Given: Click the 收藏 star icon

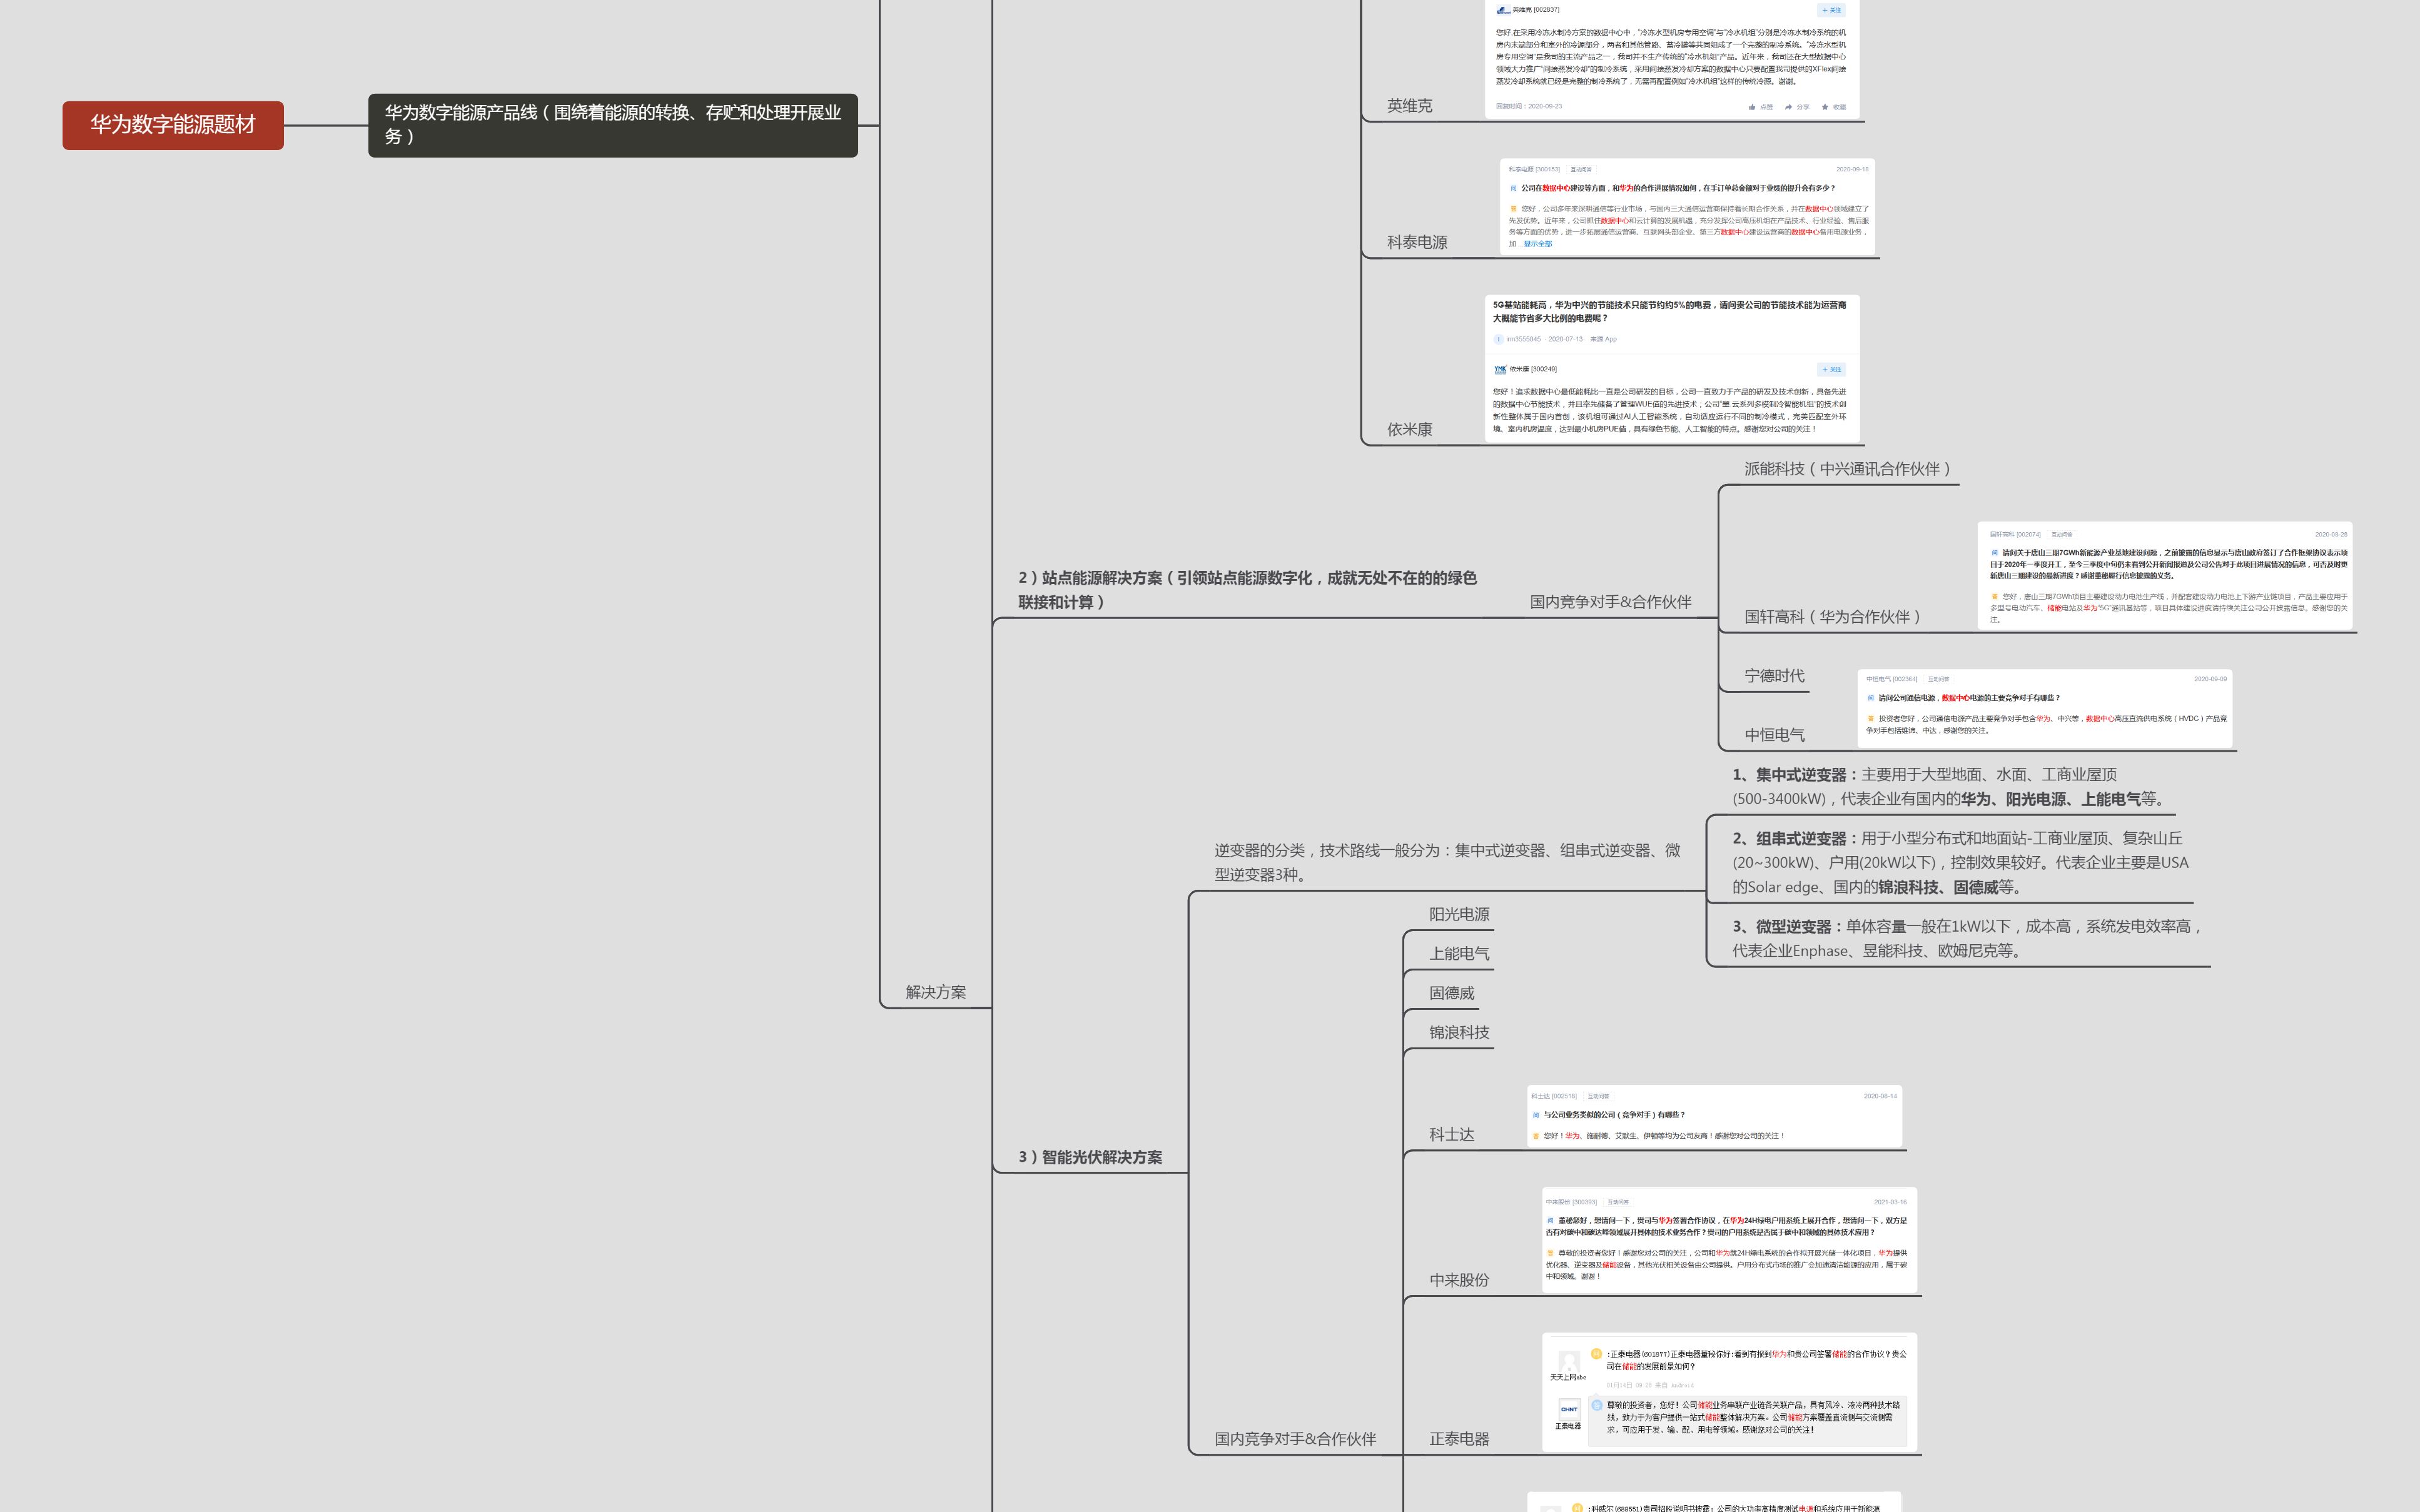Looking at the screenshot, I should (1825, 107).
